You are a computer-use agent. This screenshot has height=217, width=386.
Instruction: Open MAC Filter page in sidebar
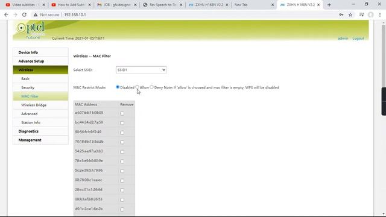40,96
